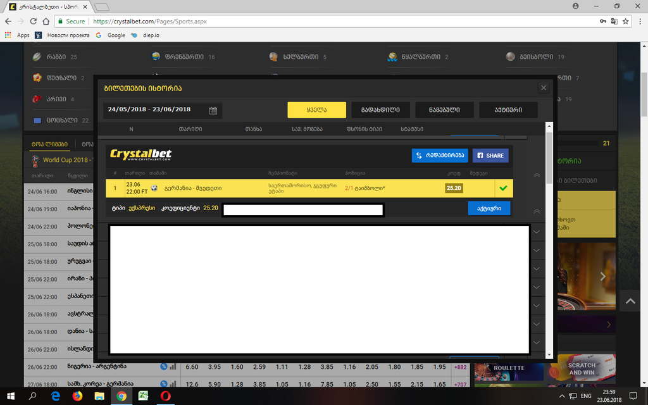Open the Windows notification center
This screenshot has height=405, width=648.
click(633, 396)
